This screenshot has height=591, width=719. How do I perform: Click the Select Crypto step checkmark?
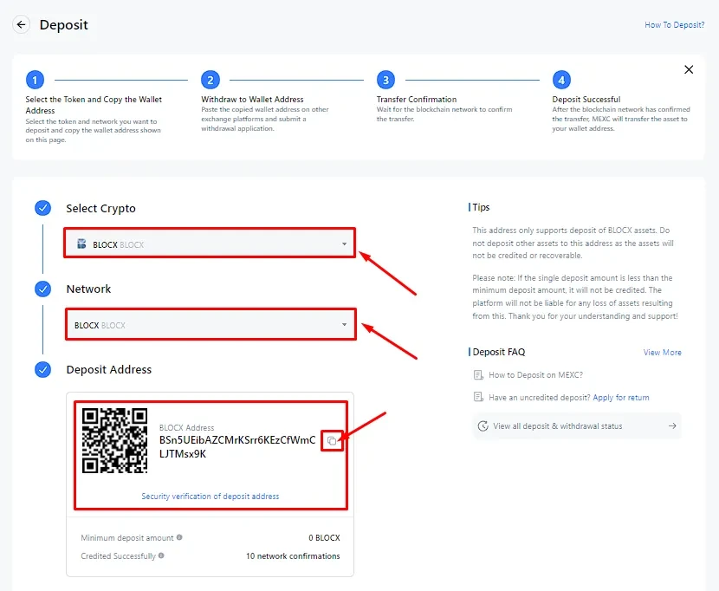point(42,208)
